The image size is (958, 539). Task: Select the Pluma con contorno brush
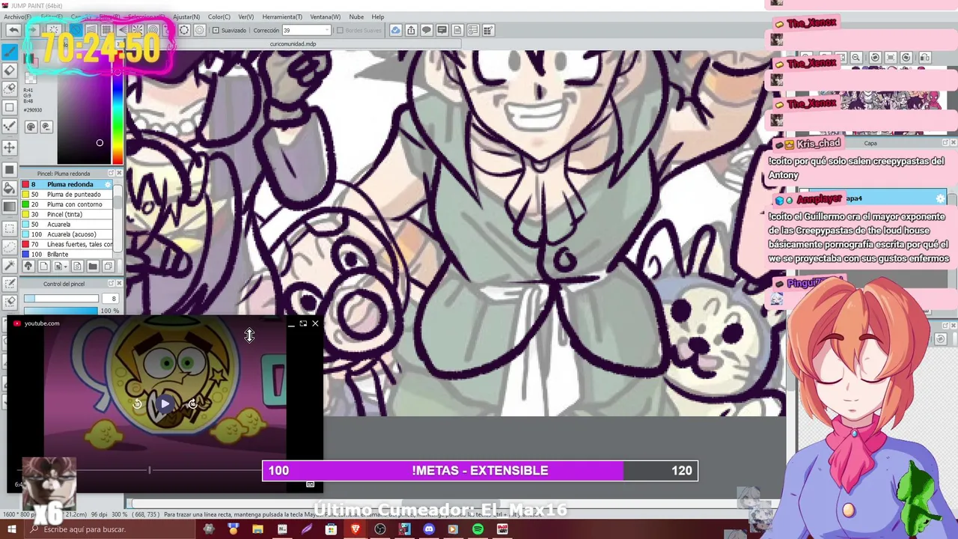[67, 204]
